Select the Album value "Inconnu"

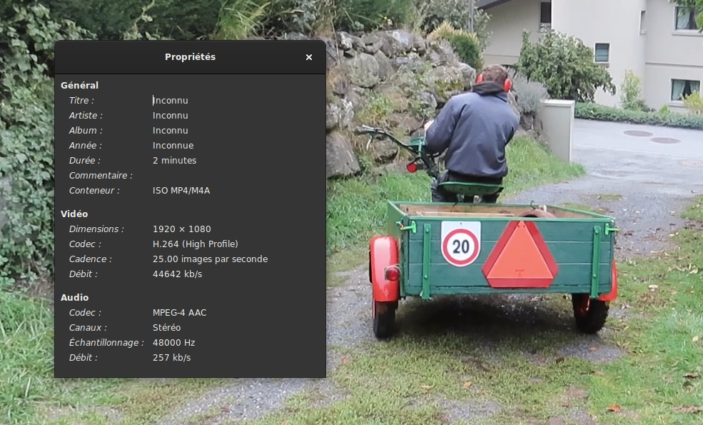coord(171,131)
